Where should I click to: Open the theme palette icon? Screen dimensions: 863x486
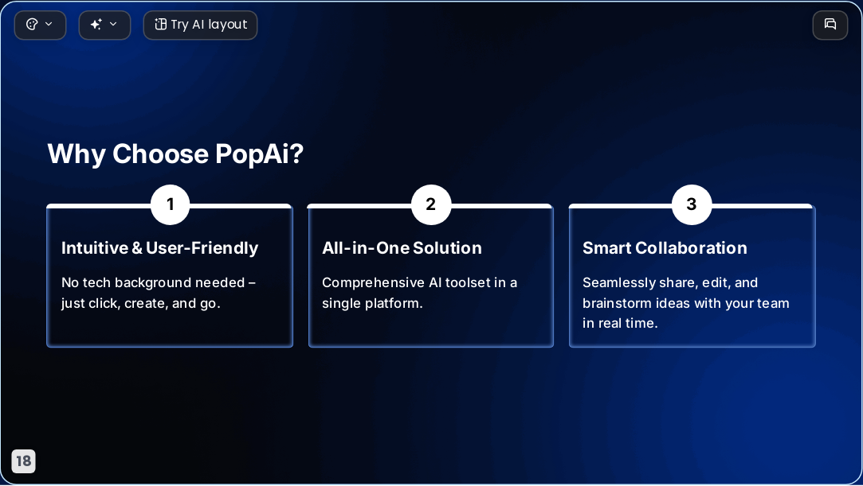coord(32,24)
